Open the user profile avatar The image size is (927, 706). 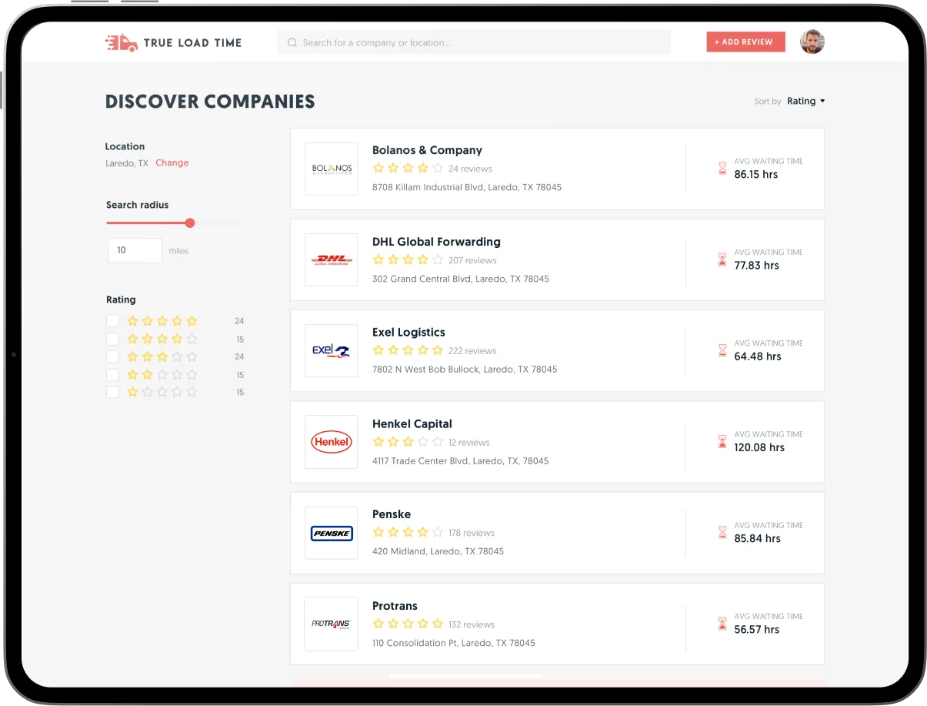click(812, 42)
